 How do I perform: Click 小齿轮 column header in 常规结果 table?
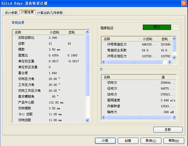coord(56,32)
